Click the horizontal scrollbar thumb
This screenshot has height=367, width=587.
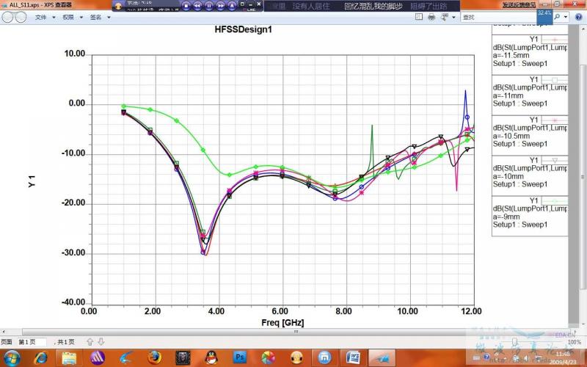click(296, 332)
